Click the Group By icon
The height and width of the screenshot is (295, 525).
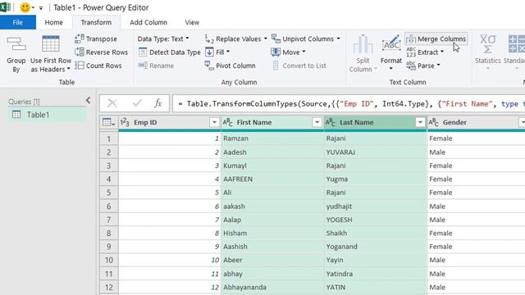16,44
